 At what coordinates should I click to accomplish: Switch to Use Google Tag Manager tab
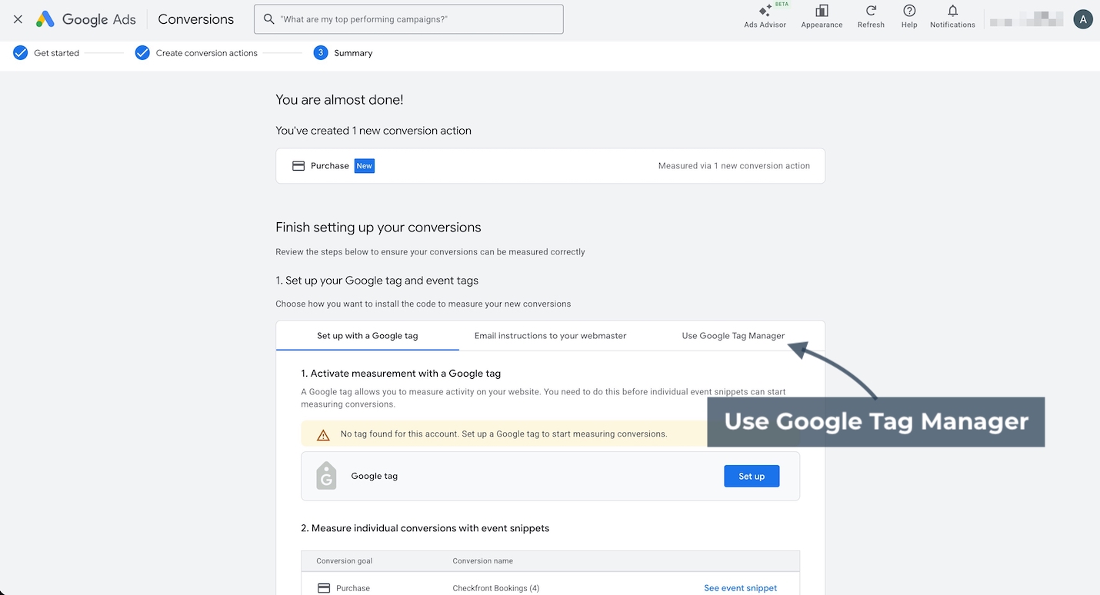(733, 336)
